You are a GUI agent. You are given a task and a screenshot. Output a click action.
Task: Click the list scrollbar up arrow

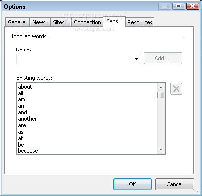161,87
